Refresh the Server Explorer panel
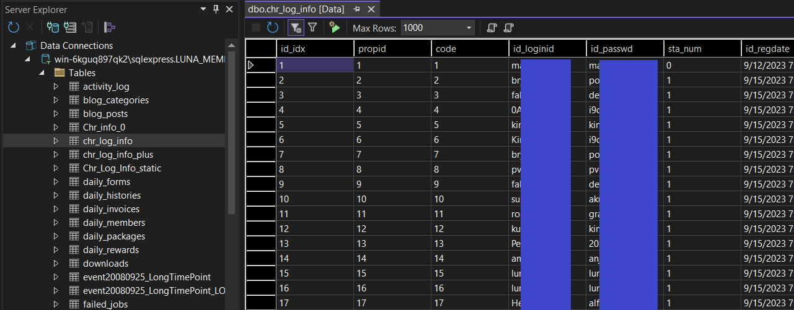The image size is (794, 310). coord(14,27)
